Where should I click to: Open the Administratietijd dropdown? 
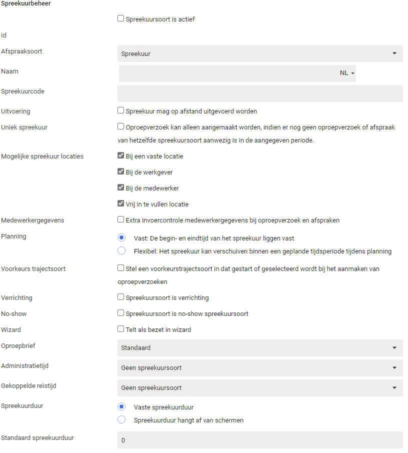pyautogui.click(x=260, y=368)
